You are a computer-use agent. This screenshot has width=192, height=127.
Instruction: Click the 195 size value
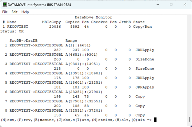click(57, 97)
